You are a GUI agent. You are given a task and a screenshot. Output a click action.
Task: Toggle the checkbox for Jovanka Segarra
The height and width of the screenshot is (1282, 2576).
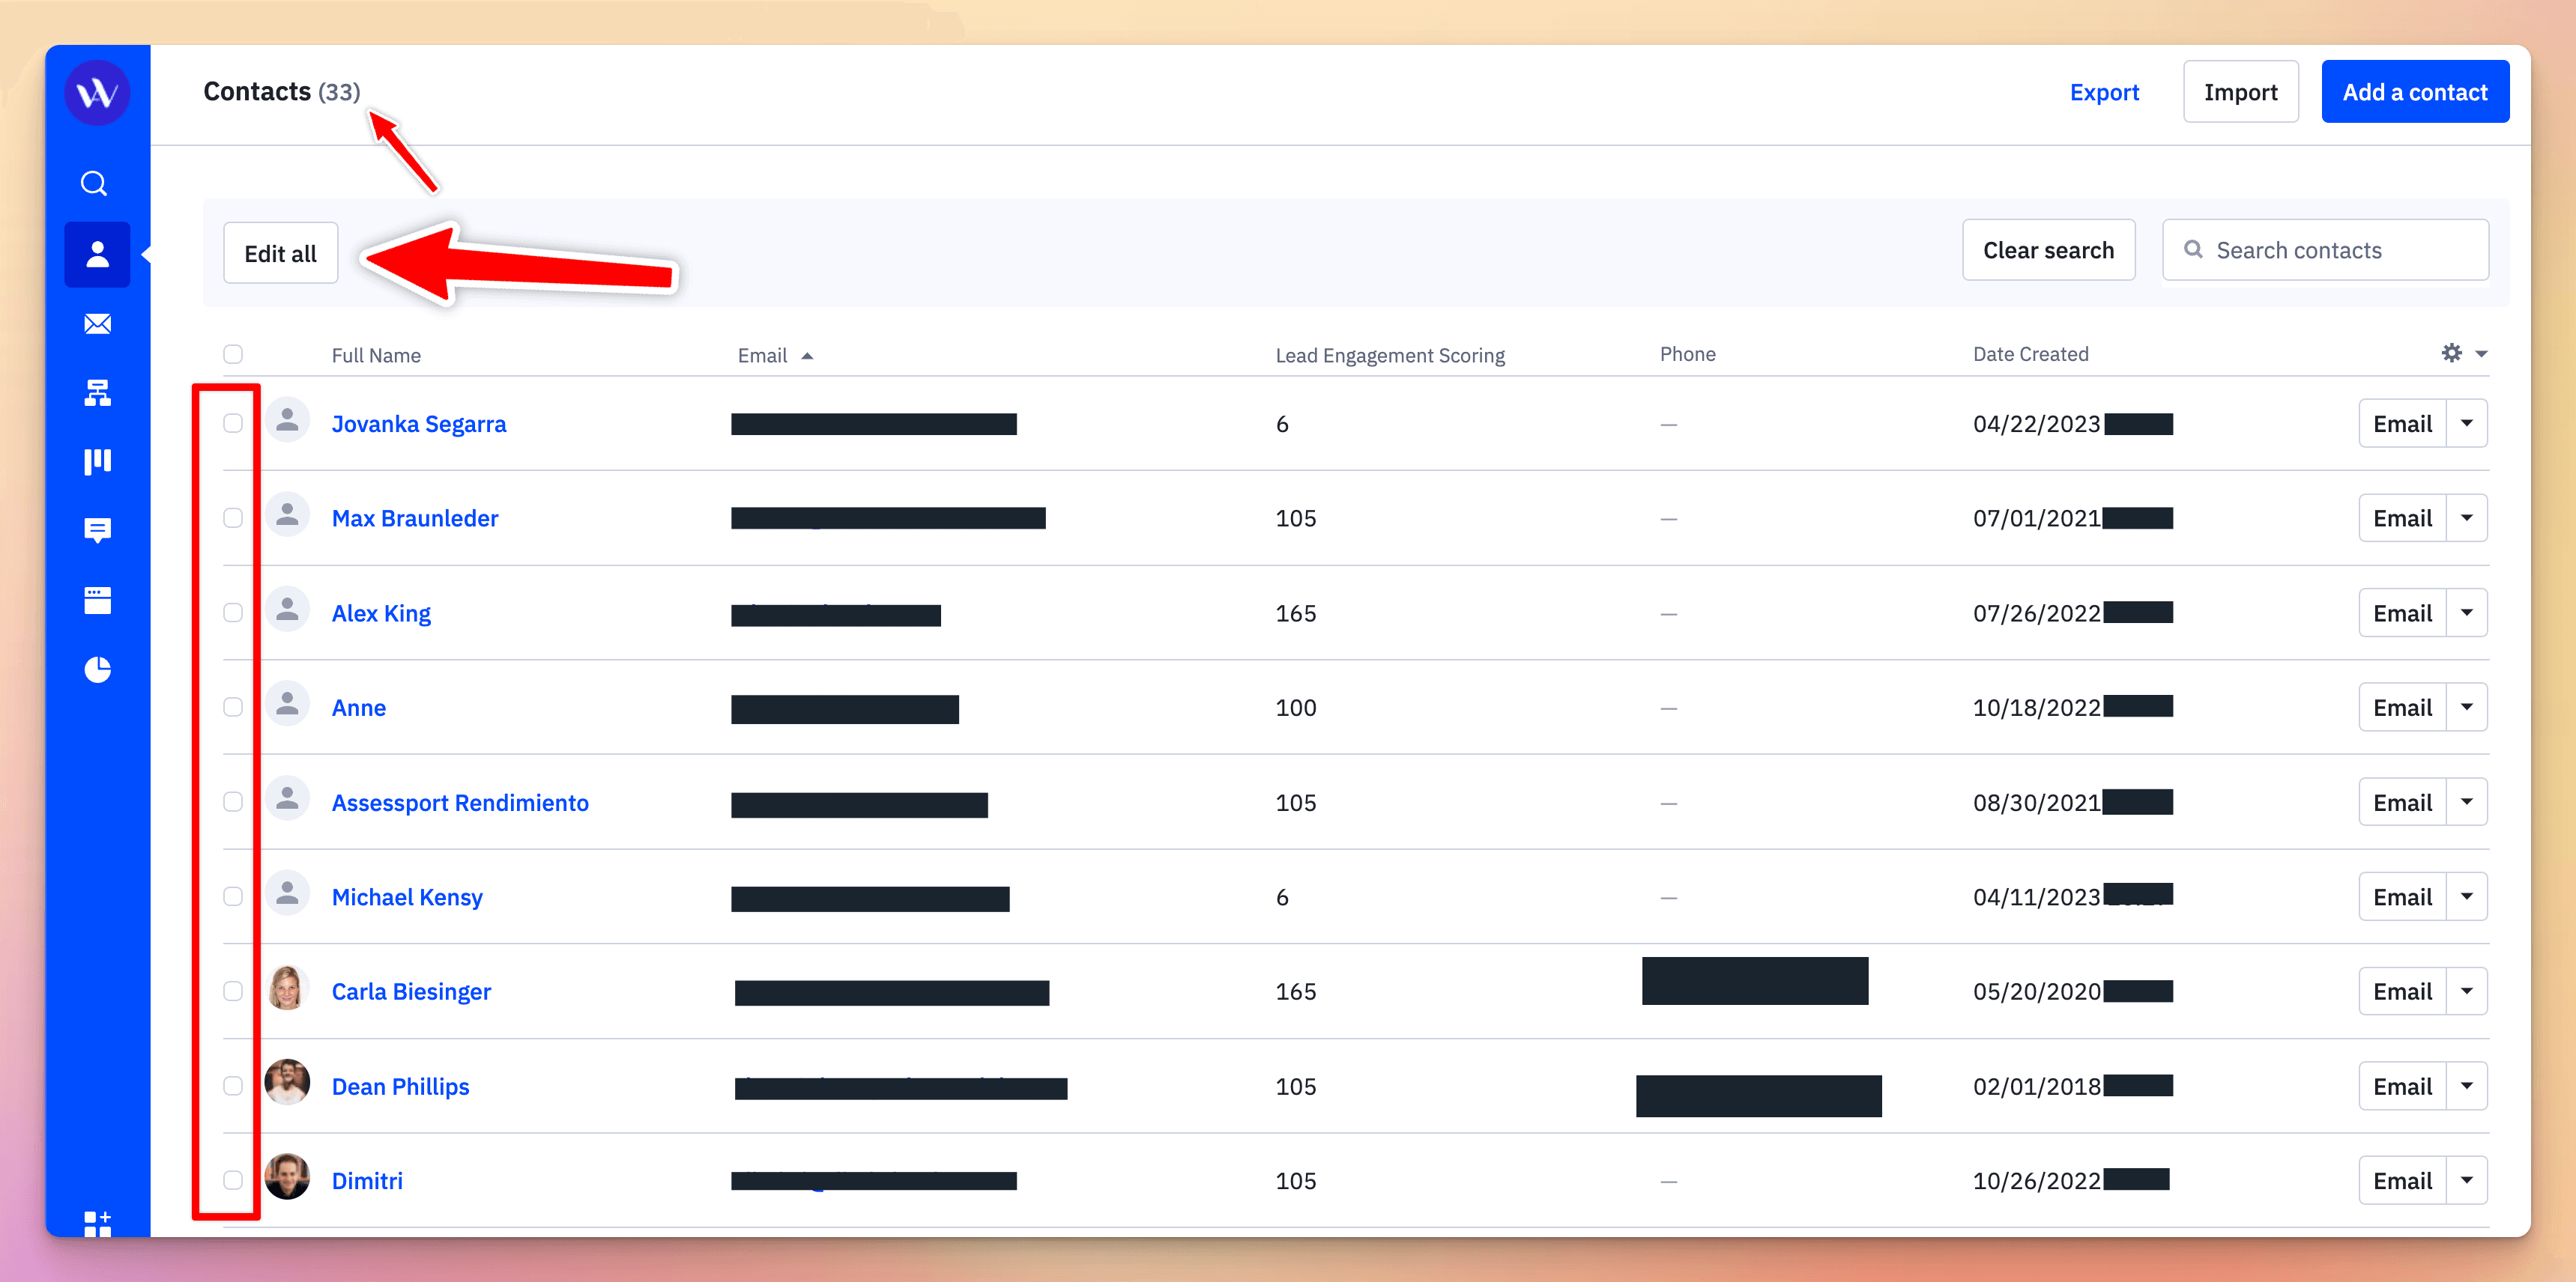click(x=233, y=424)
